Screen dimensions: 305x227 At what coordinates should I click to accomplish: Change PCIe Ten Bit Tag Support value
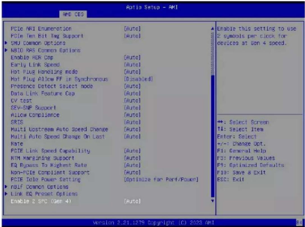tap(132, 36)
